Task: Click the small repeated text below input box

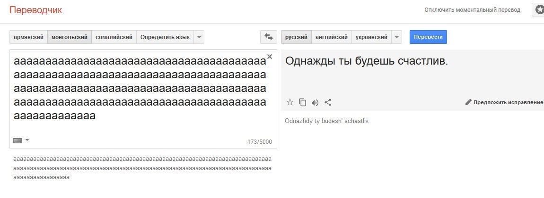Action: pyautogui.click(x=142, y=168)
